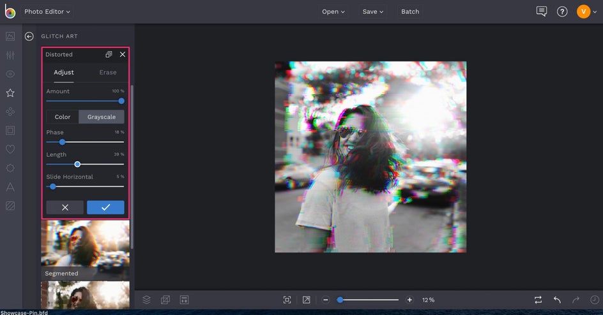Select the Grayscale mode option
This screenshot has height=315, width=603.
click(x=102, y=117)
